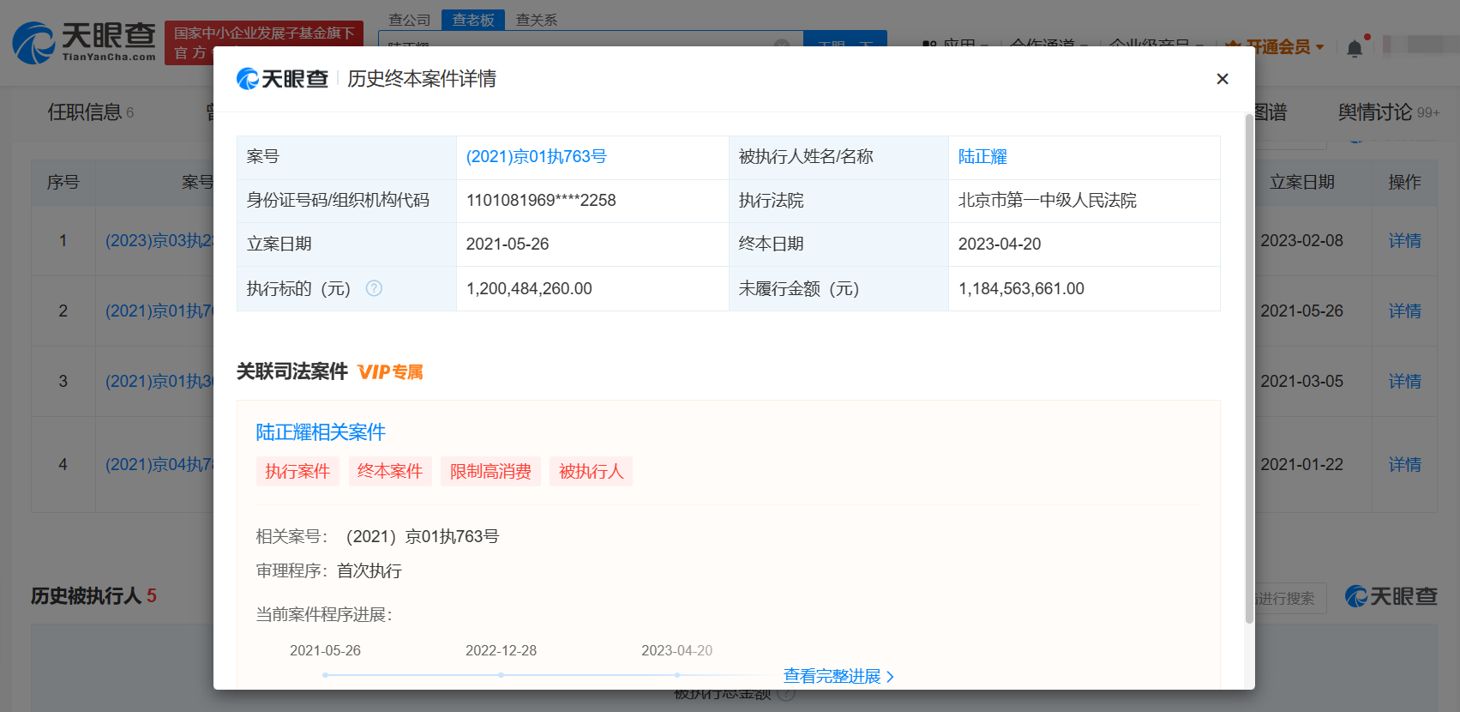Close the 历史终本案件详情 dialog
1460x712 pixels.
(x=1222, y=79)
